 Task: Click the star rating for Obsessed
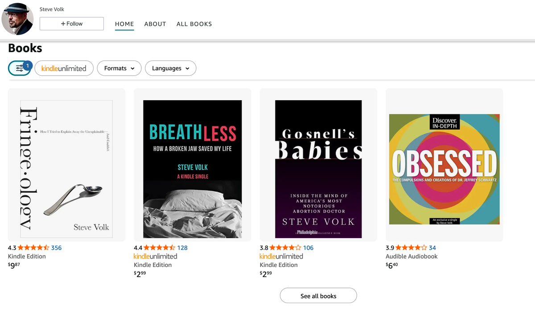tap(411, 248)
